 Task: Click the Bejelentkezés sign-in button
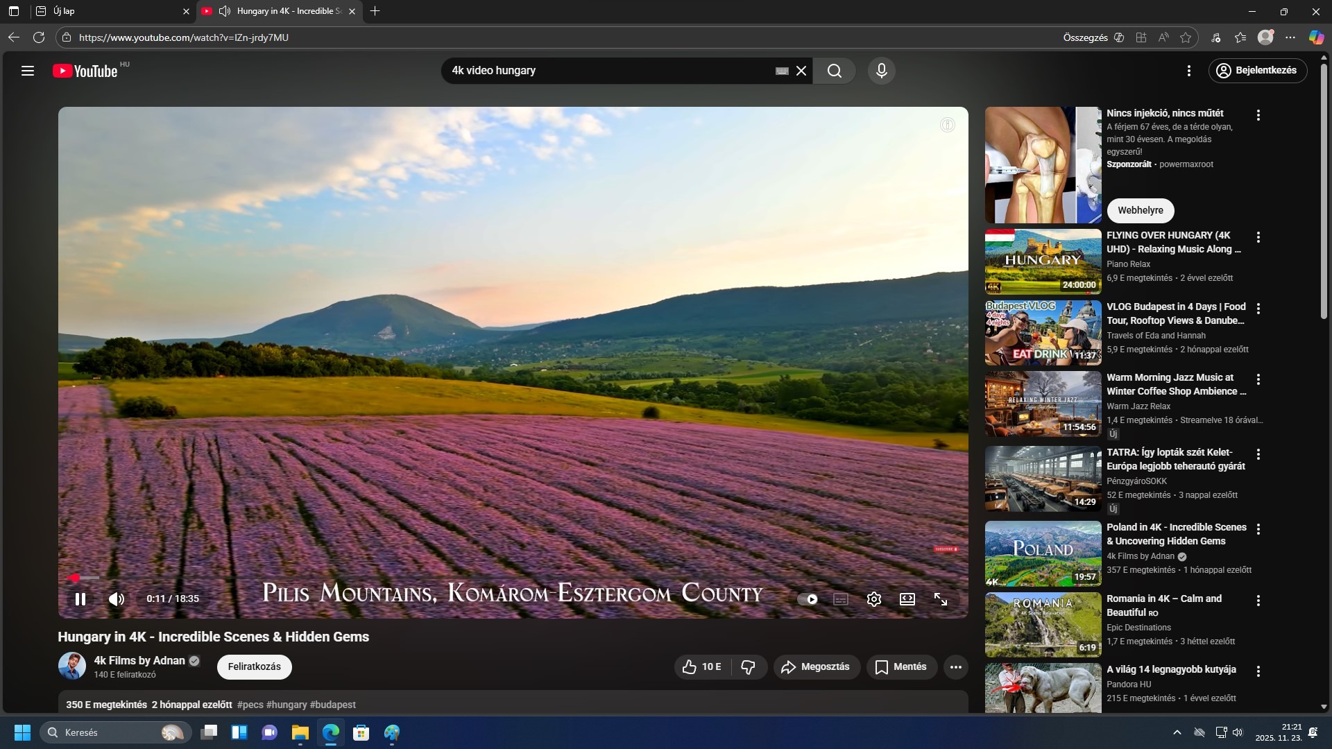(1257, 71)
